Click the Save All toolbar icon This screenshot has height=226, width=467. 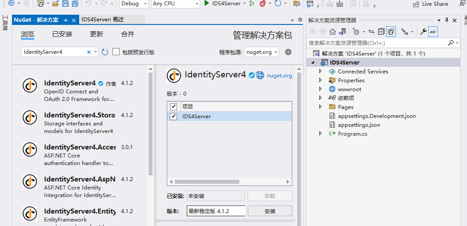coord(75,4)
